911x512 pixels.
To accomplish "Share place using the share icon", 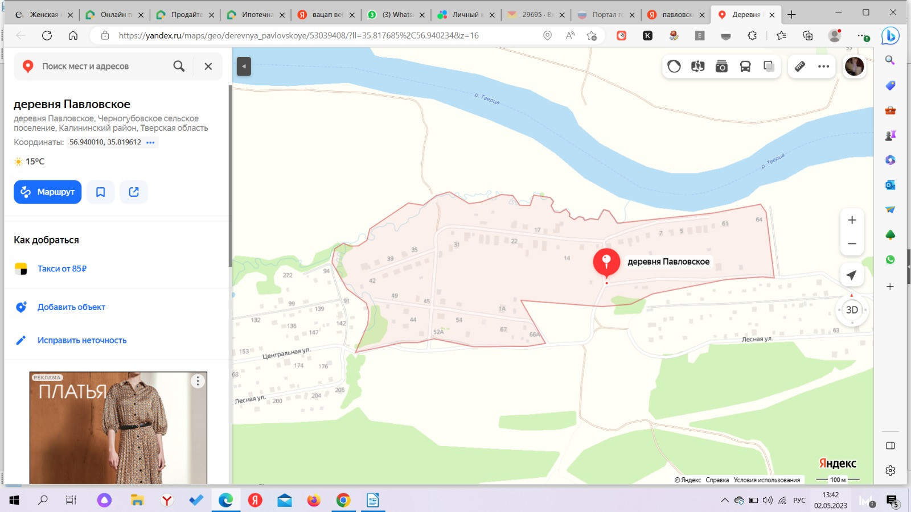I will coord(134,192).
